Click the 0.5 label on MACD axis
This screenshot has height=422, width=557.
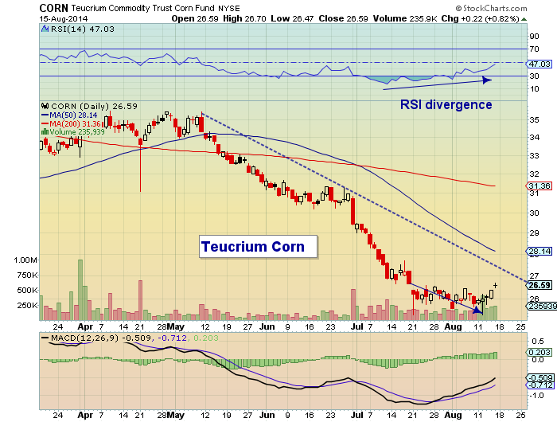pos(537,342)
